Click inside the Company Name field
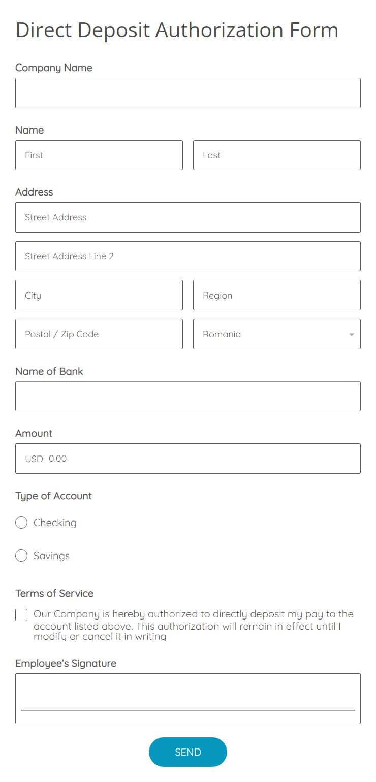Image resolution: width=376 pixels, height=782 pixels. pos(188,92)
